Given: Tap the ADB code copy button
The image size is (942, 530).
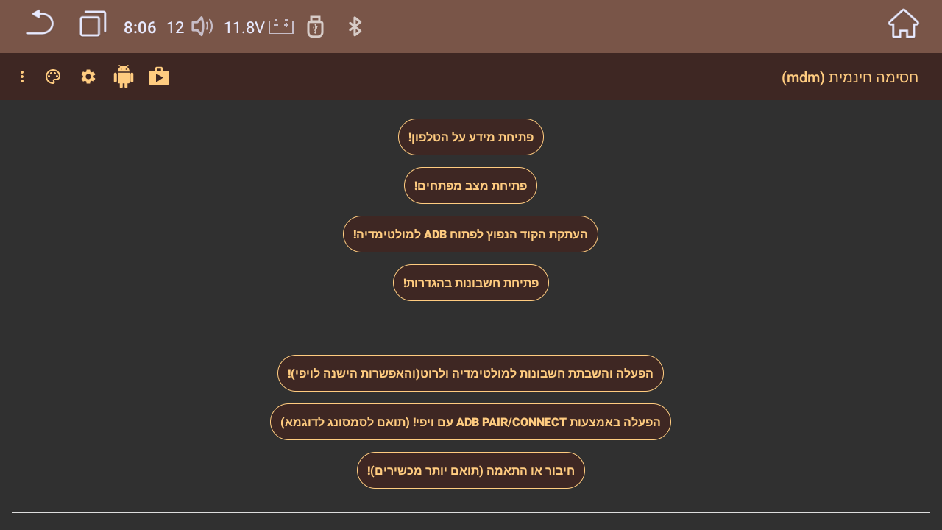Looking at the screenshot, I should point(471,234).
